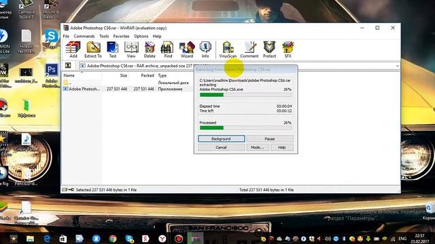Image resolution: width=435 pixels, height=244 pixels.
Task: Open the clock showing 22:57
Action: coord(420,239)
